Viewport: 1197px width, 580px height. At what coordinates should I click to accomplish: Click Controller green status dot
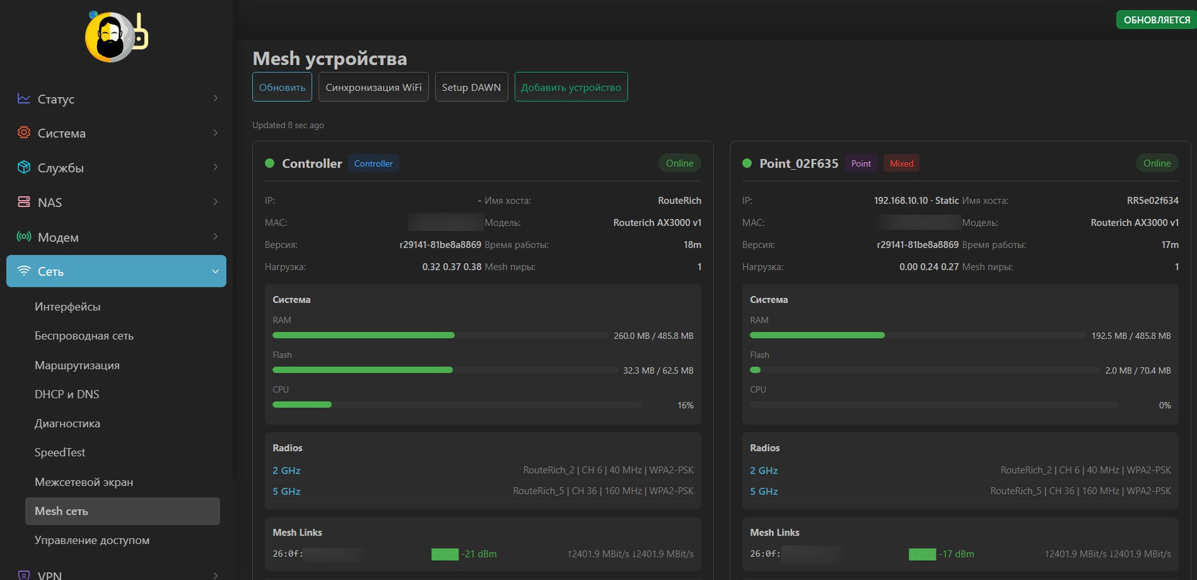(x=270, y=163)
